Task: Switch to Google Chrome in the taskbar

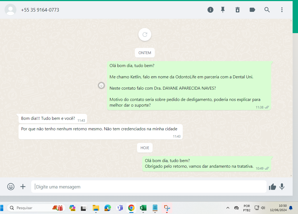Action: [131, 208]
